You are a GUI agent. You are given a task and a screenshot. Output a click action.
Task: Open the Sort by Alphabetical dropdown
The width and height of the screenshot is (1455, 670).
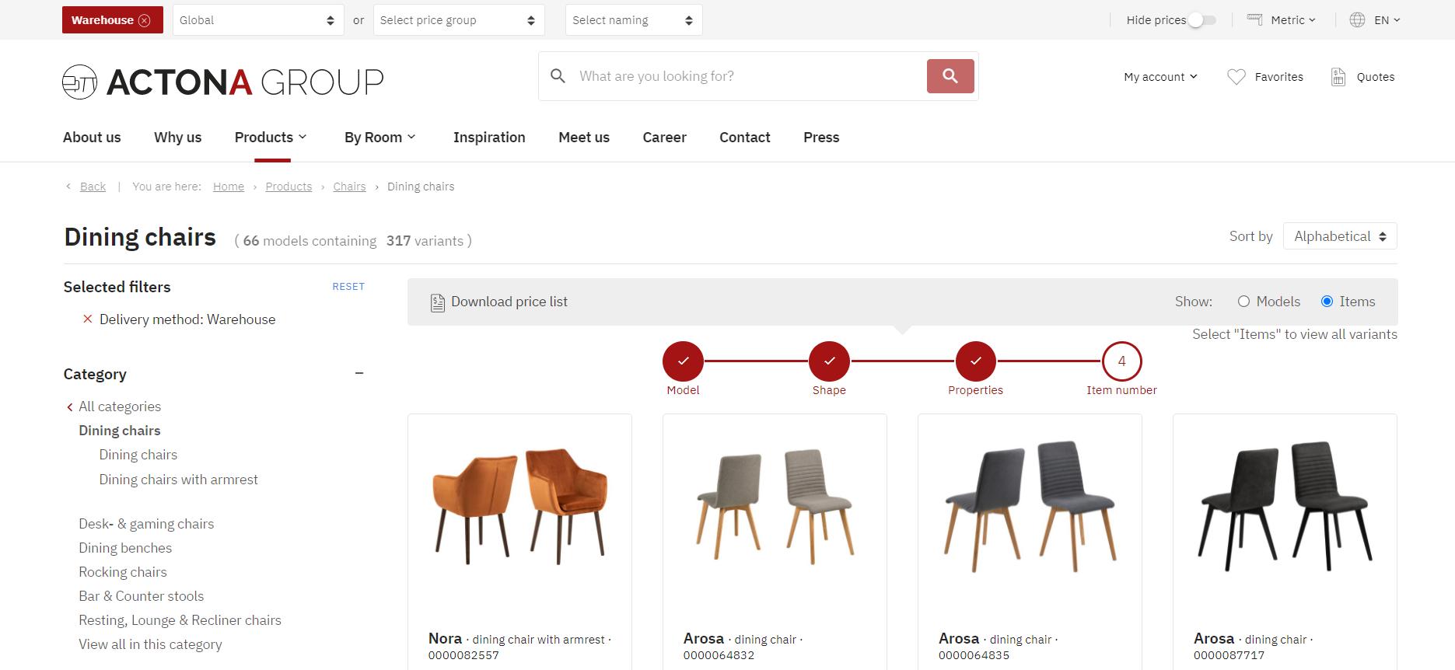1340,236
